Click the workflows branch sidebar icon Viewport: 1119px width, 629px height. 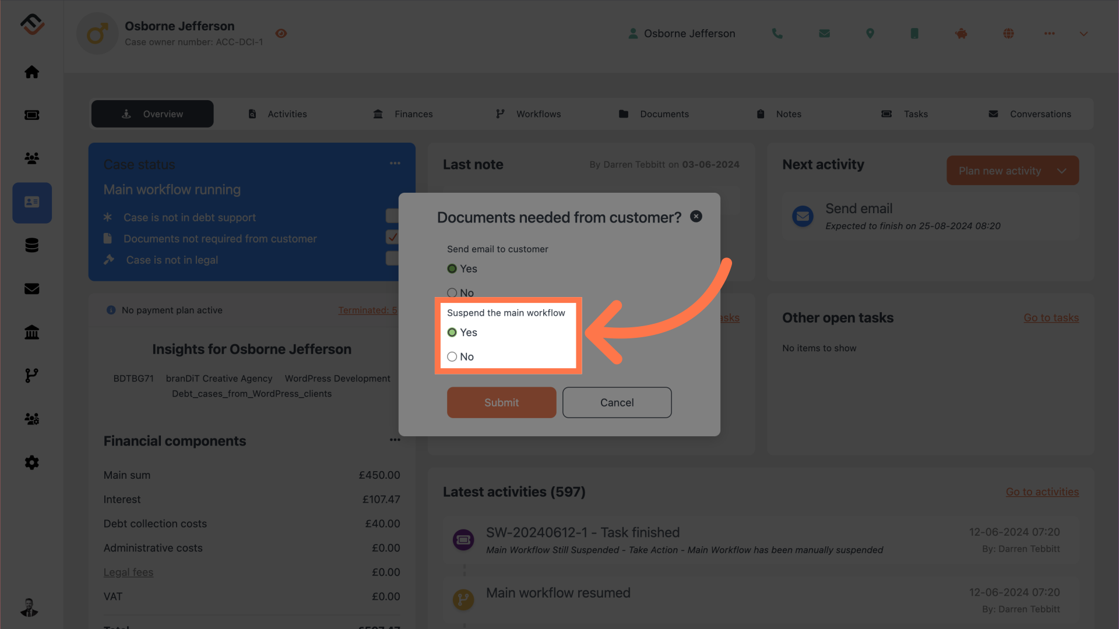coord(31,376)
